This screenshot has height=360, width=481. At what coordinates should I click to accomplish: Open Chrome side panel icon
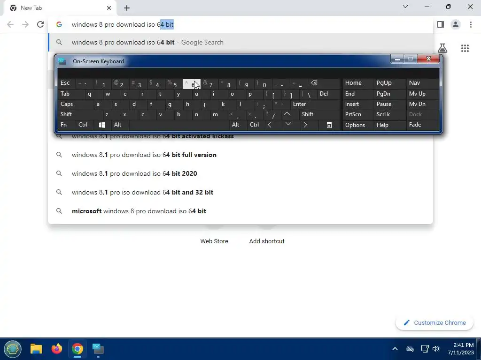point(441,24)
